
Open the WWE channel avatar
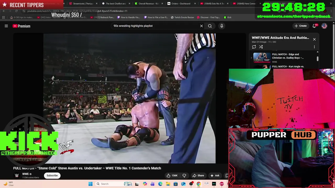[x=17, y=175]
